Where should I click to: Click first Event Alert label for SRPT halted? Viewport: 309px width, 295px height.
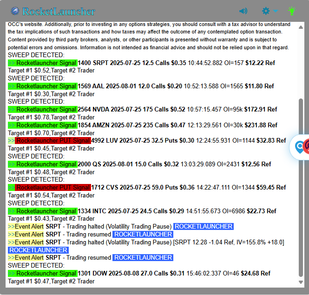pos(26,226)
